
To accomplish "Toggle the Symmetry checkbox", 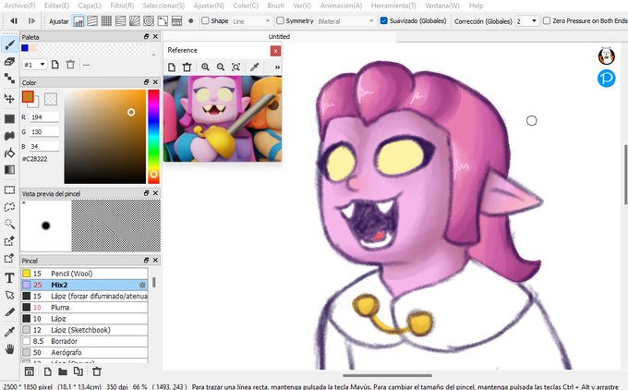I will click(281, 20).
